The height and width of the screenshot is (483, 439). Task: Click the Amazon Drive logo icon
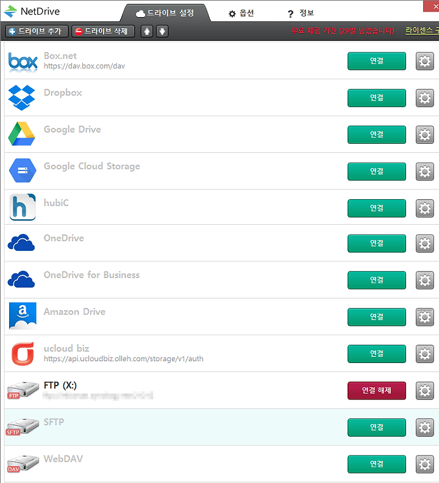tap(23, 316)
